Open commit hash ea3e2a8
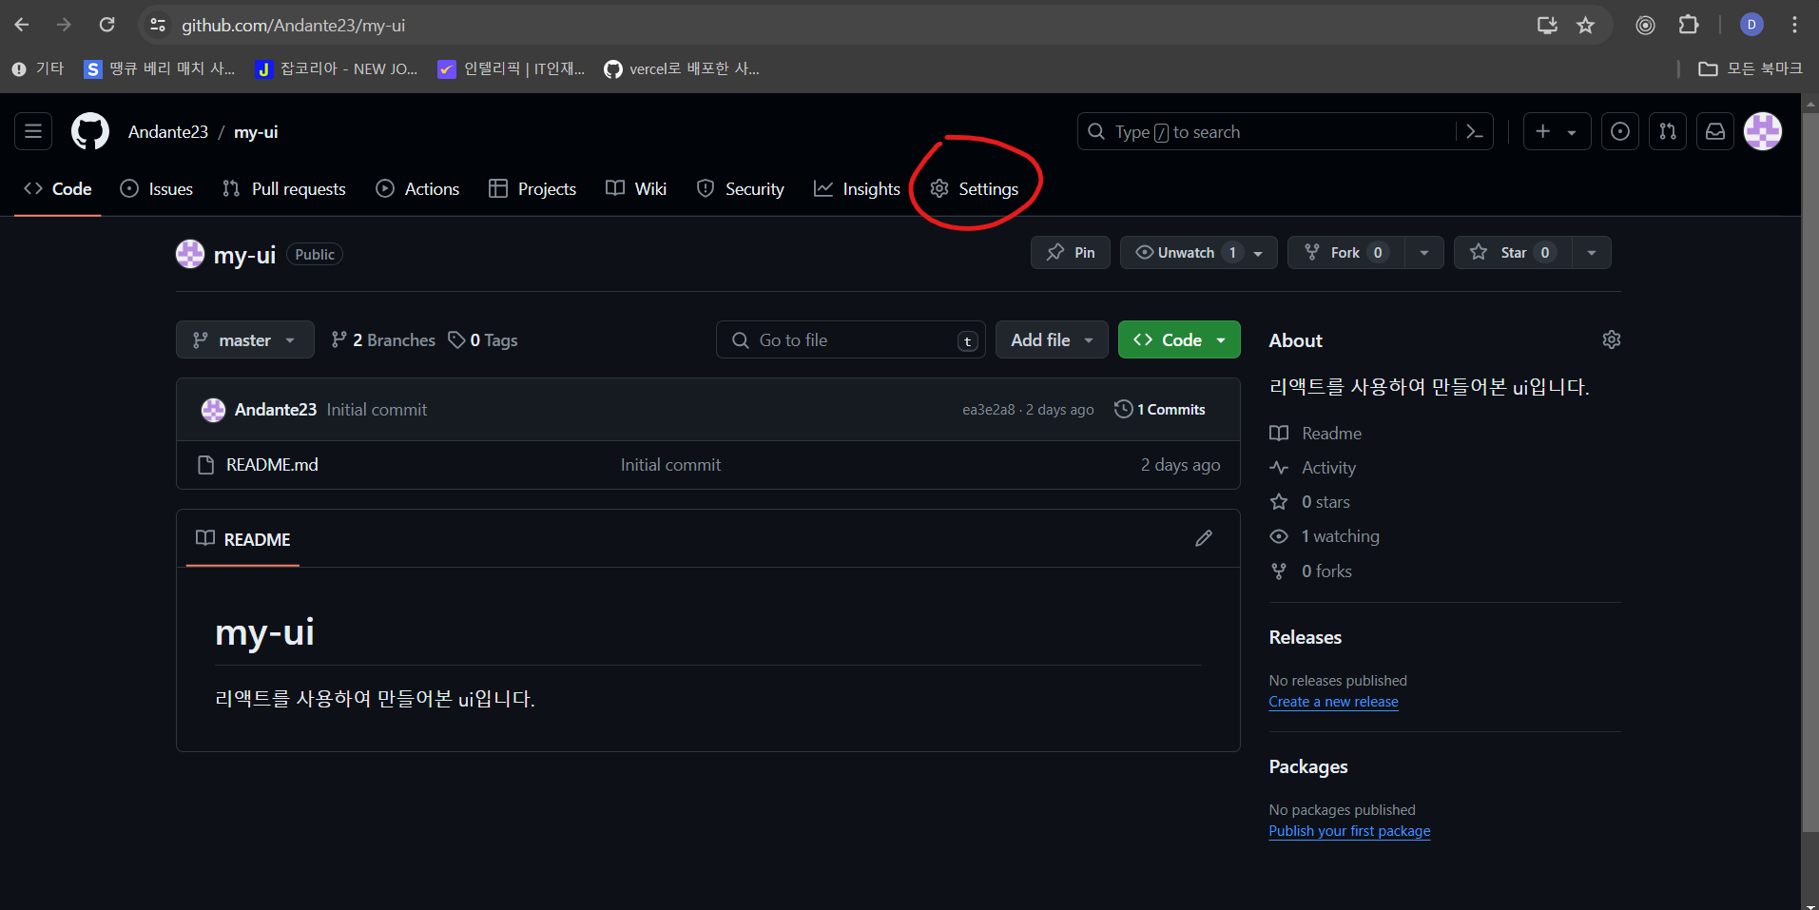Image resolution: width=1819 pixels, height=910 pixels. point(988,410)
